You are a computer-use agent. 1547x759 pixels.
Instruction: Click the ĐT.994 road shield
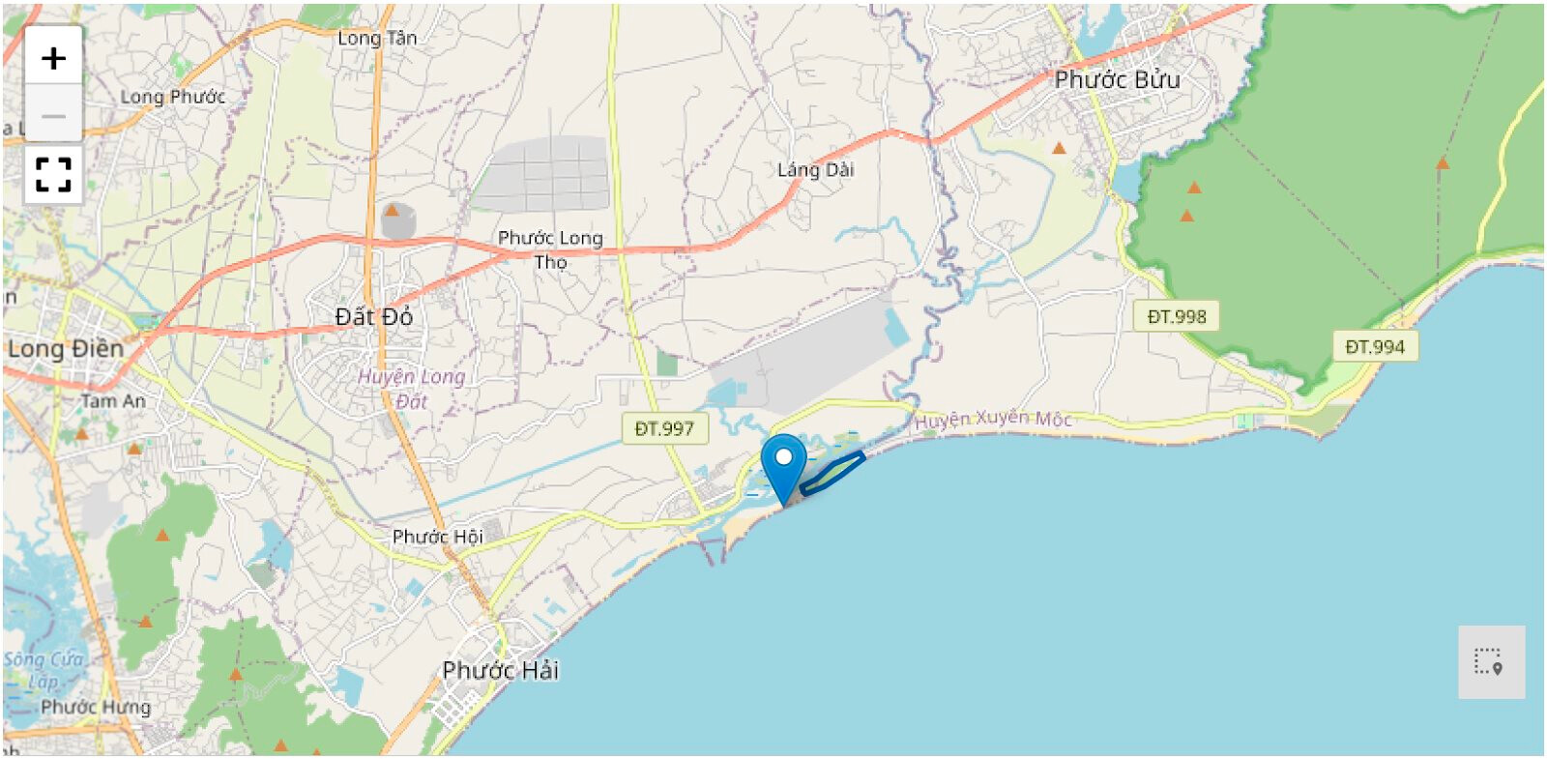(x=1375, y=346)
